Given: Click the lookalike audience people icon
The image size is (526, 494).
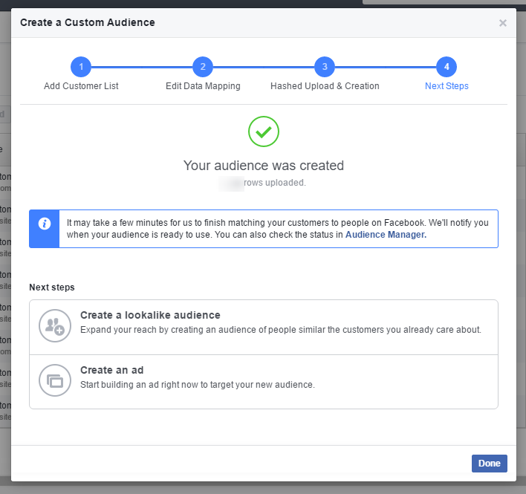Looking at the screenshot, I should (x=55, y=325).
